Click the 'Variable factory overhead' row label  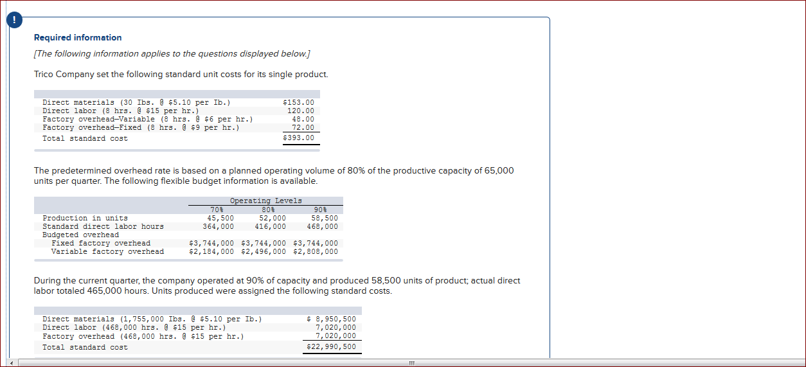pos(107,251)
